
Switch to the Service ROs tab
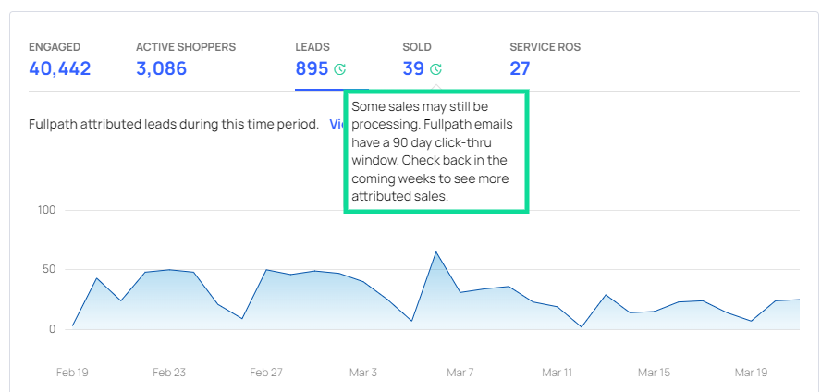(x=545, y=59)
